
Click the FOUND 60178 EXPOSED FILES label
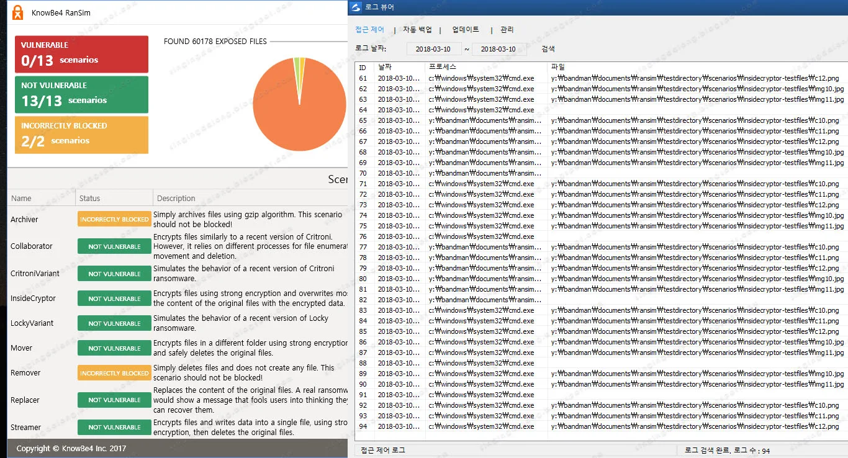215,42
